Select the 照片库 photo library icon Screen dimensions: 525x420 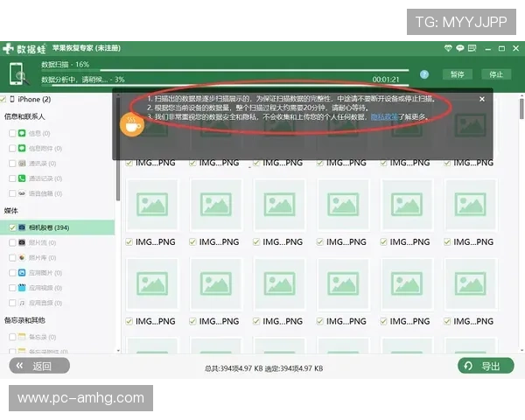click(x=22, y=258)
